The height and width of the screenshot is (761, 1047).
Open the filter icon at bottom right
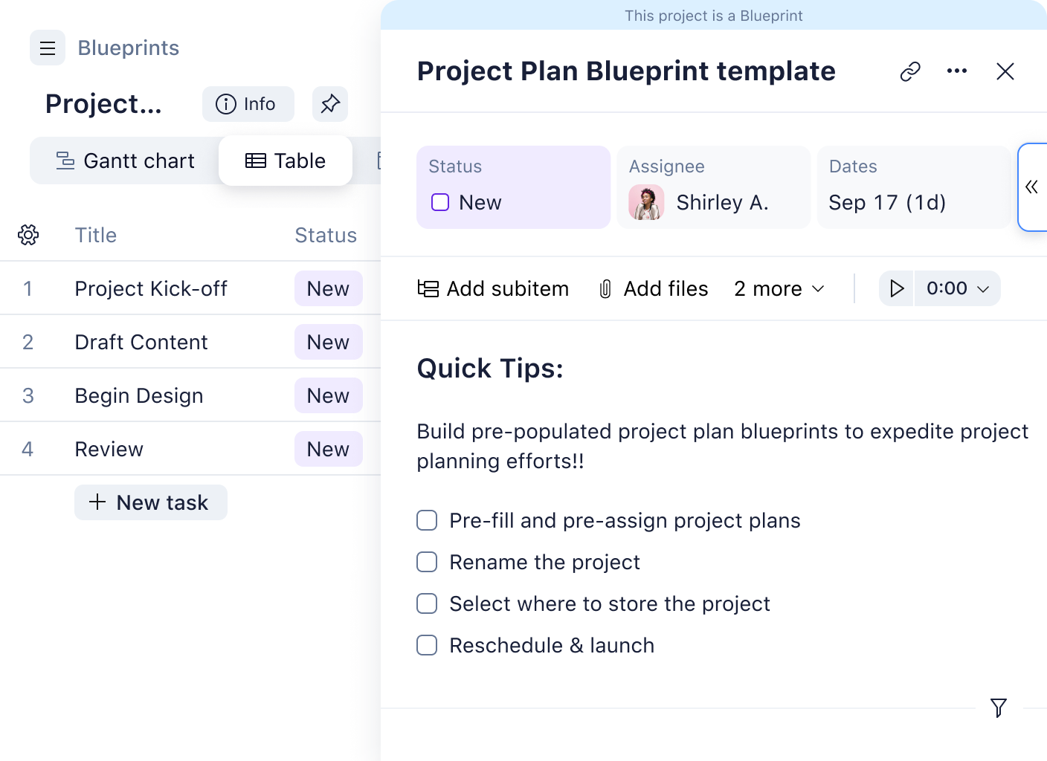click(x=998, y=708)
